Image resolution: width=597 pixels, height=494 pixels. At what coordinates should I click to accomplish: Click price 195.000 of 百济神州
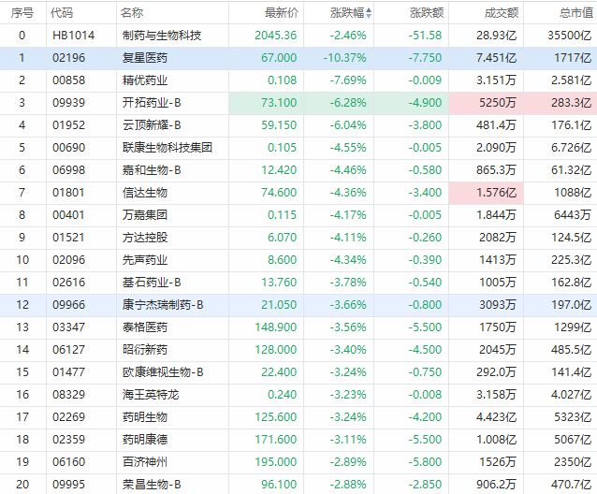click(276, 462)
